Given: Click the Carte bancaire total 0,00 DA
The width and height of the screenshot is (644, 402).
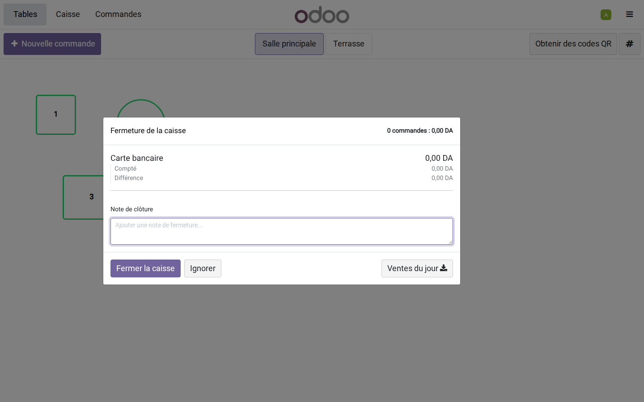Looking at the screenshot, I should point(439,158).
